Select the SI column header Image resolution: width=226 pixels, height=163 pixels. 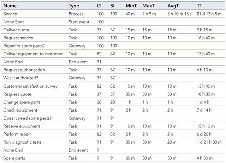pyautogui.click(x=113, y=6)
